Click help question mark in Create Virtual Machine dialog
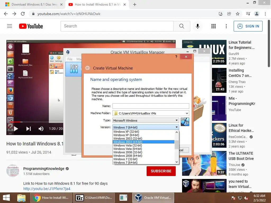This screenshot has width=271, height=203. coord(176,57)
